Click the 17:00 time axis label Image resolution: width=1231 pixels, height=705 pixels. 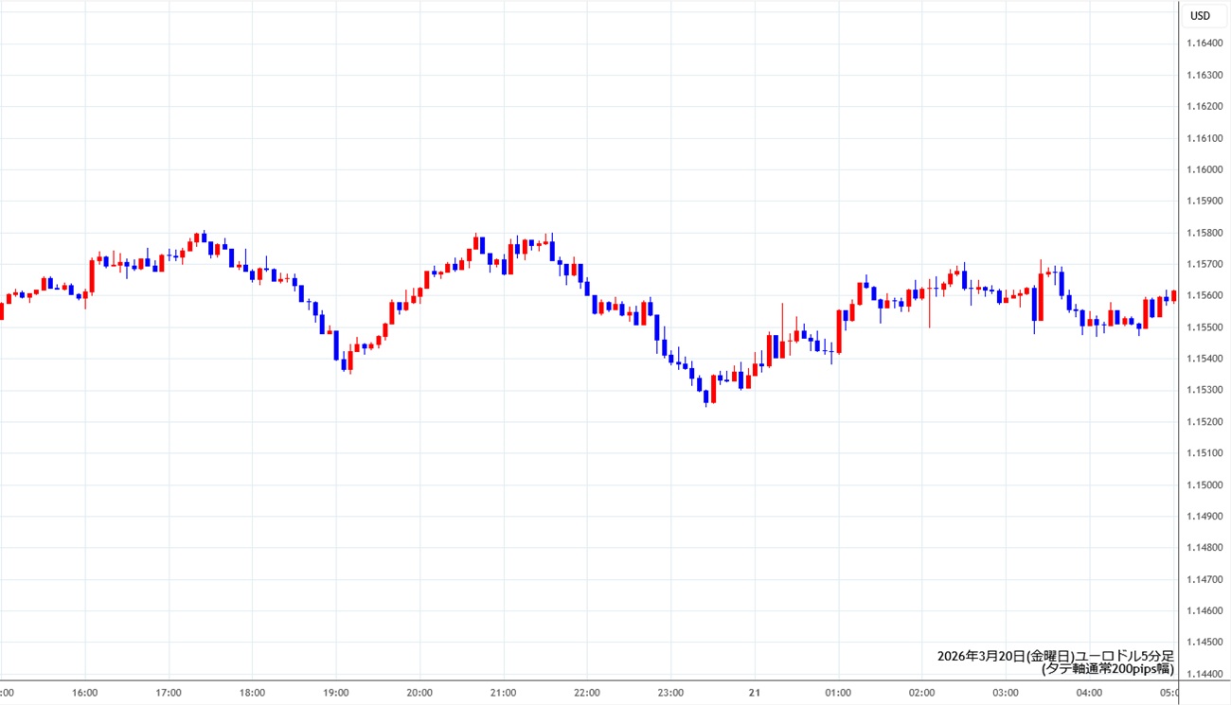tap(169, 693)
